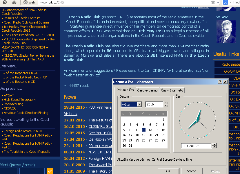Increase the time with the up arrow
This screenshot has height=174, width=240.
(214, 144)
